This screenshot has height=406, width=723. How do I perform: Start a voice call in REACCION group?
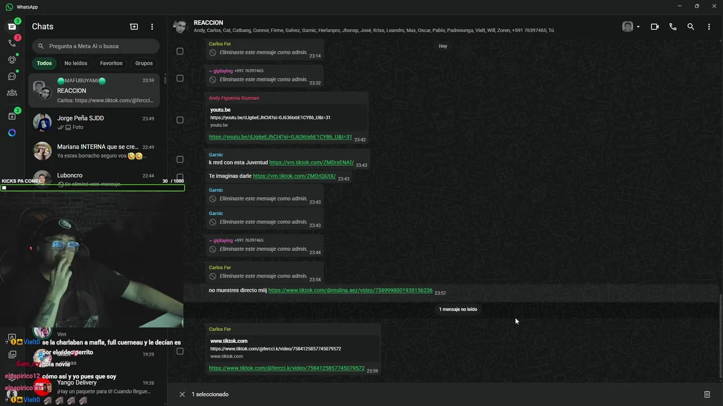click(x=673, y=27)
